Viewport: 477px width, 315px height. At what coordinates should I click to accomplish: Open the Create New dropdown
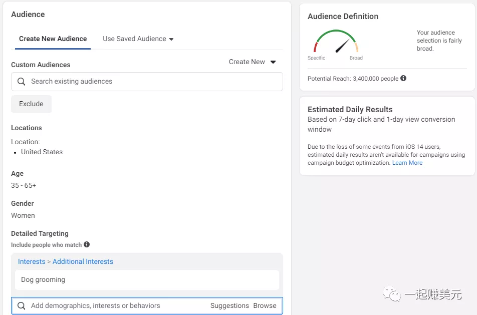point(247,62)
